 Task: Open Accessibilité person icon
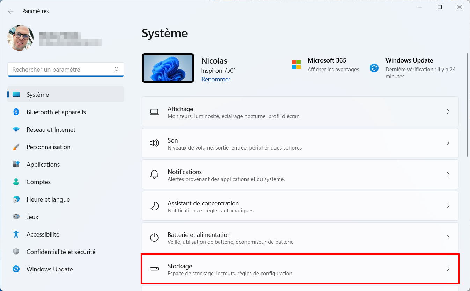pos(16,234)
